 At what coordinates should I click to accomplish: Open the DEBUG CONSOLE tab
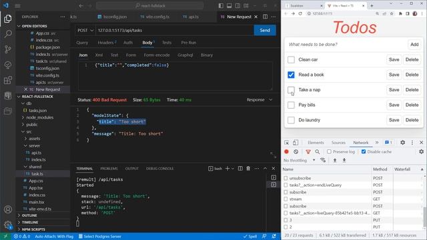(159, 169)
